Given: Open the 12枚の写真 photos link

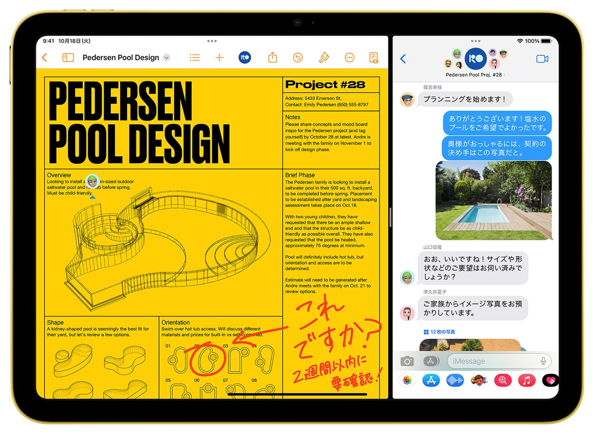Looking at the screenshot, I should tap(439, 332).
